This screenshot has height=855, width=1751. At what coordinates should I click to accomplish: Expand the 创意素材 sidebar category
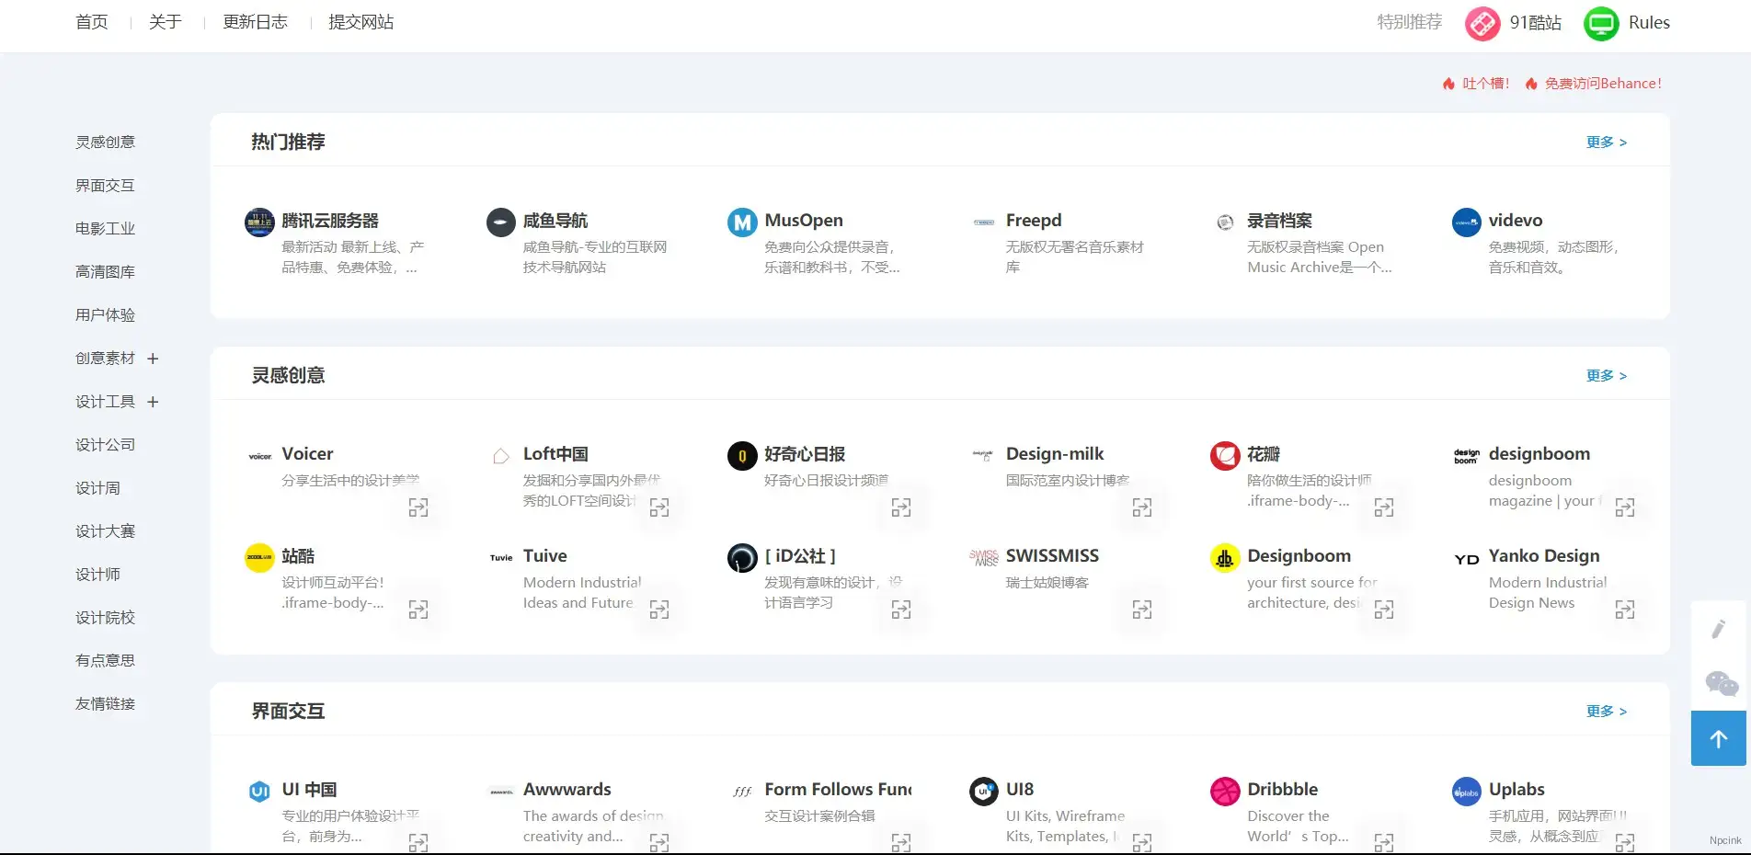pos(153,359)
